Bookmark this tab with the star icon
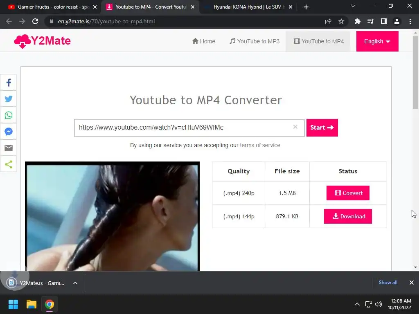This screenshot has width=419, height=314. [x=341, y=21]
